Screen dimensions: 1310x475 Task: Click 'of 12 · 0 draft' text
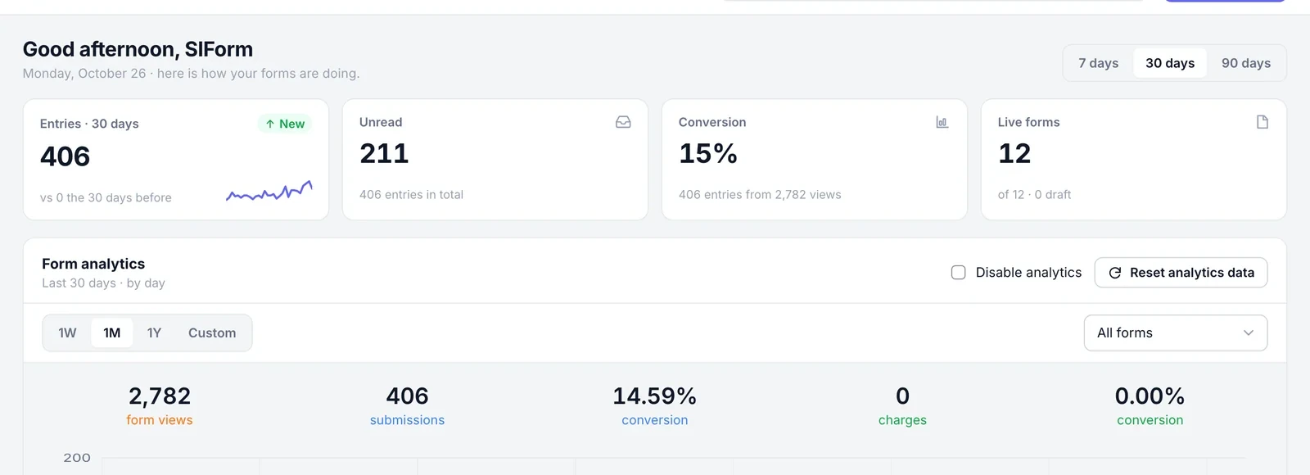pos(1034,195)
